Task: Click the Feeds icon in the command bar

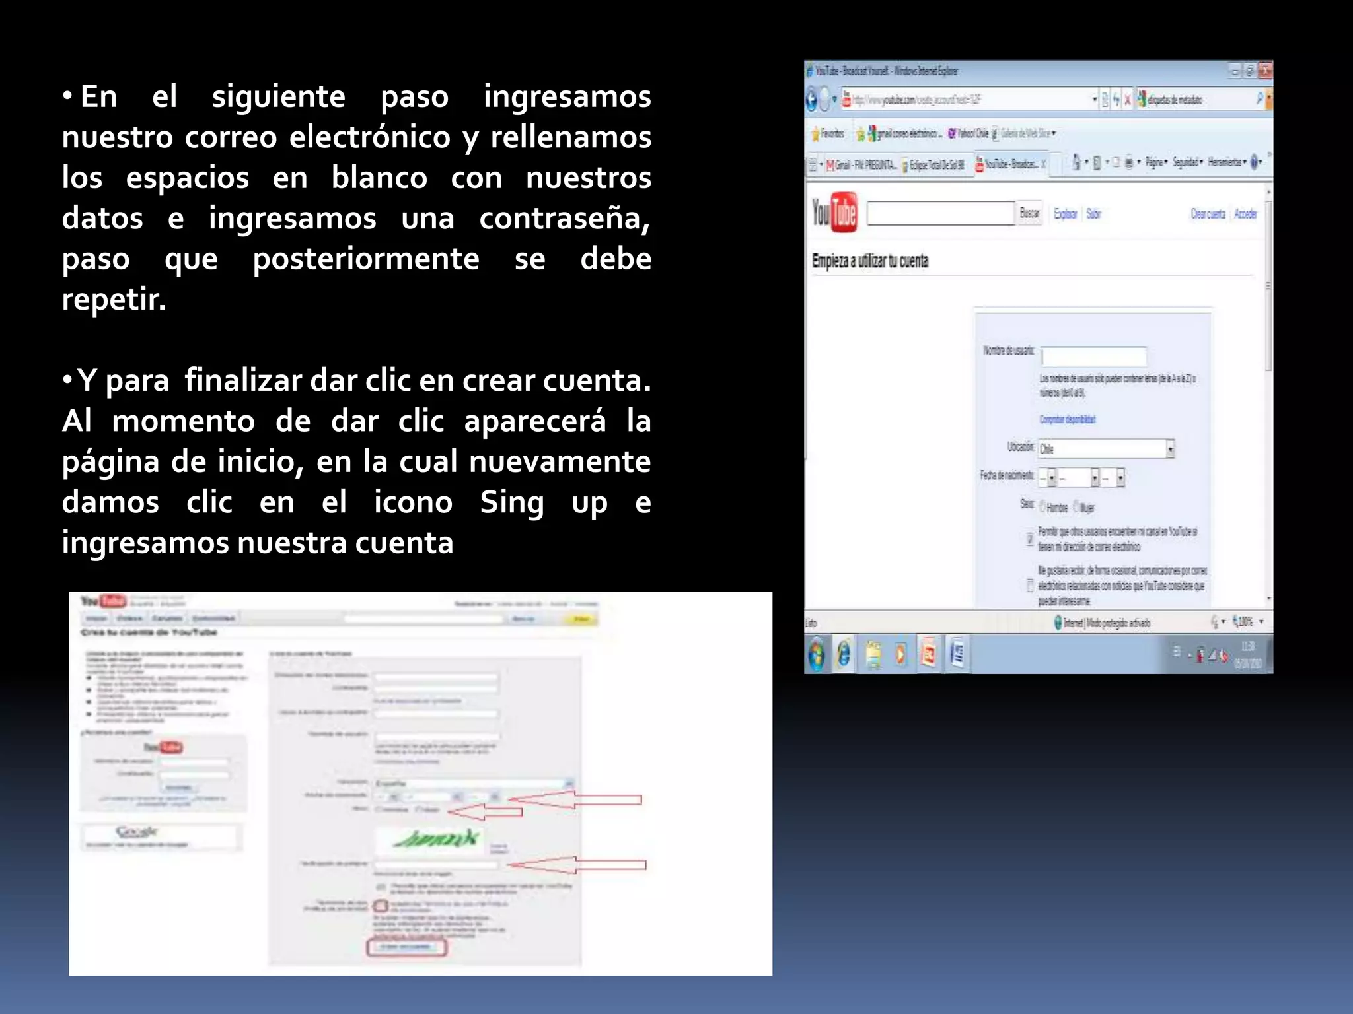Action: pyautogui.click(x=1097, y=162)
